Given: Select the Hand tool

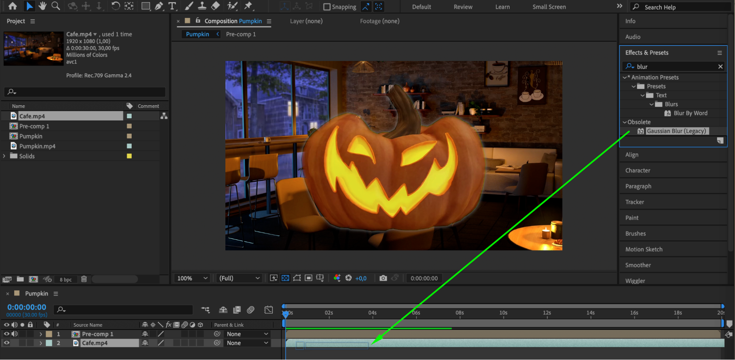Looking at the screenshot, I should [42, 6].
